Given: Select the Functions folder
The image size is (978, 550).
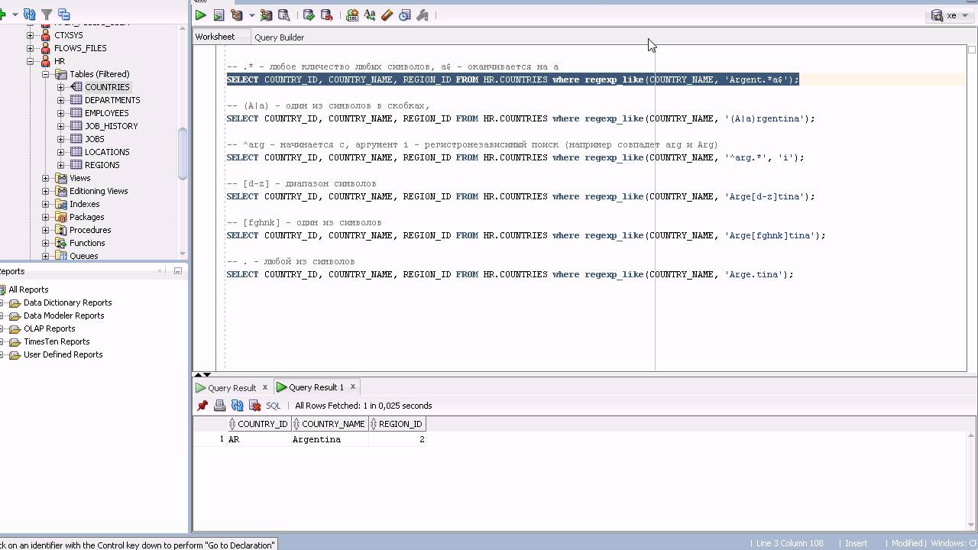Looking at the screenshot, I should coord(87,243).
